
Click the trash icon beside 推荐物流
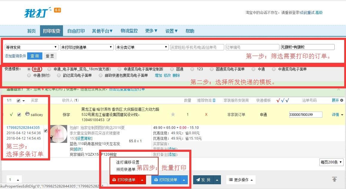coord(214,100)
